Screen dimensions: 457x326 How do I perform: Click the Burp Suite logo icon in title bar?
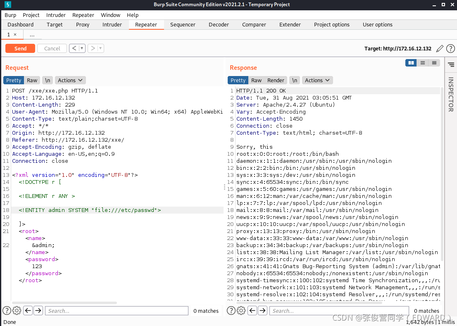8,5
